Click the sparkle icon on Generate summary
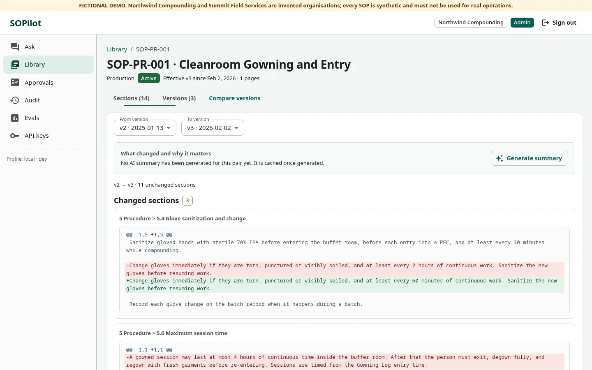592x370 pixels. pos(499,158)
